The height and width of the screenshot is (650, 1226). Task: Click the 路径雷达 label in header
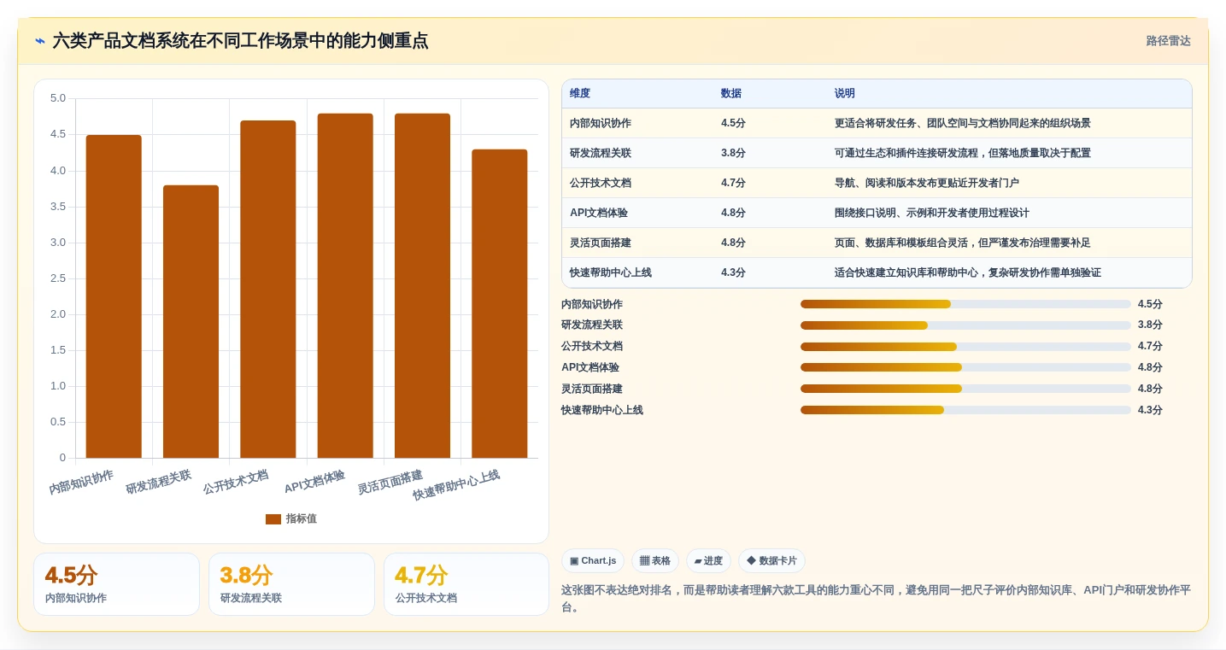click(1168, 41)
